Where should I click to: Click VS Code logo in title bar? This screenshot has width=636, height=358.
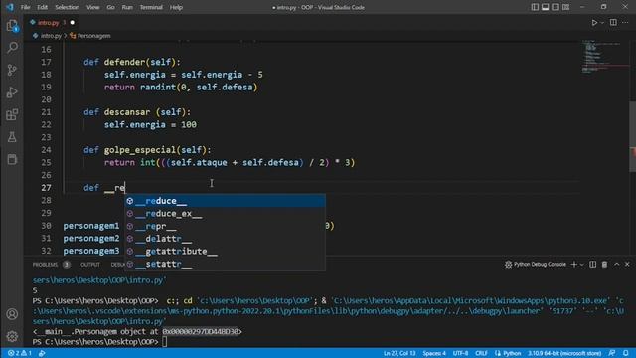10,7
